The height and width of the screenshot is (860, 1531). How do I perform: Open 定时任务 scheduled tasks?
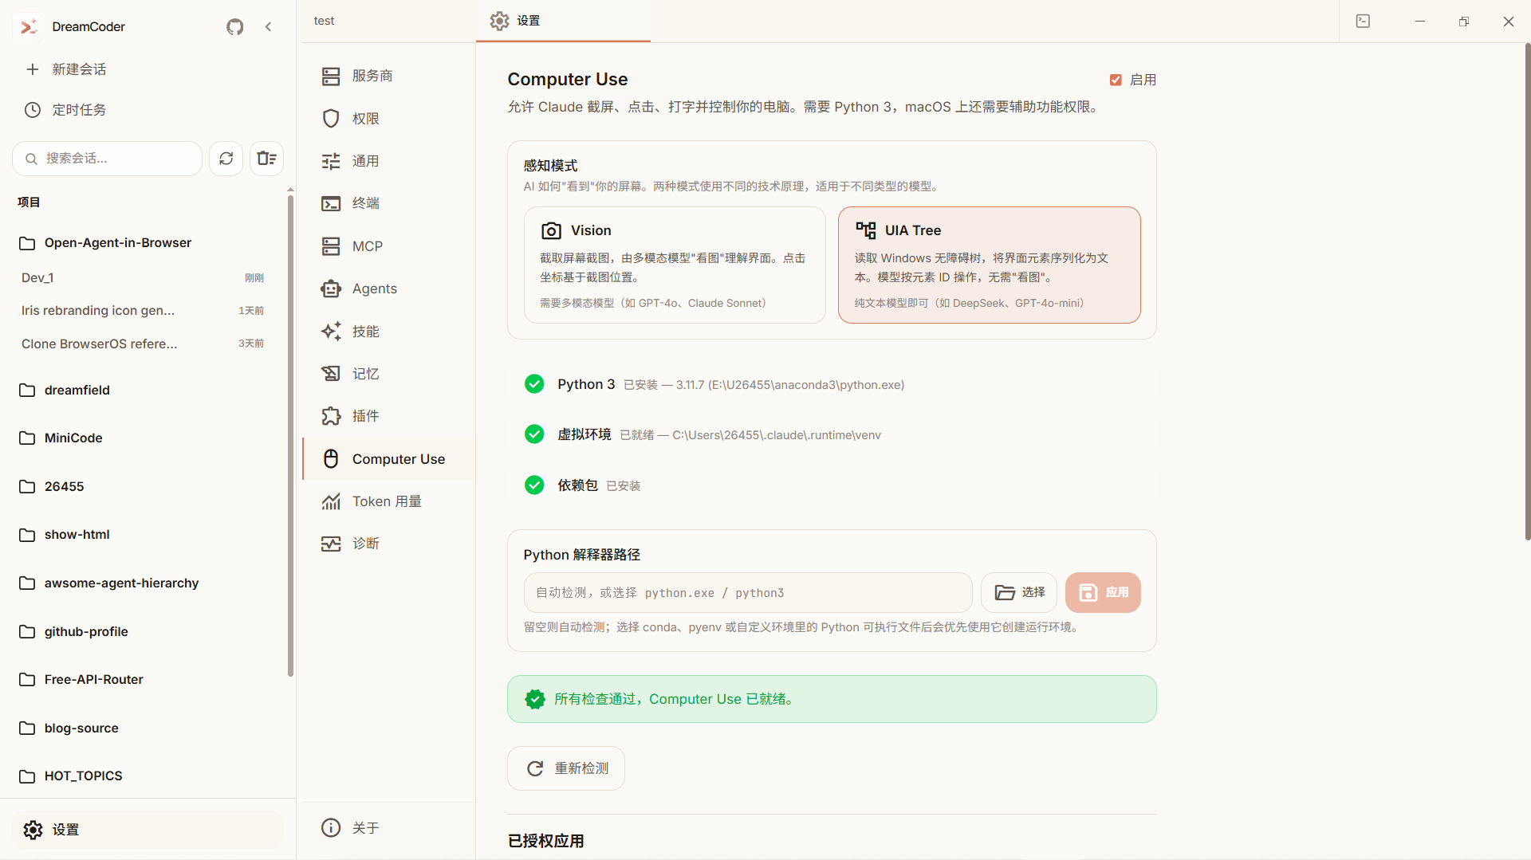click(x=148, y=110)
